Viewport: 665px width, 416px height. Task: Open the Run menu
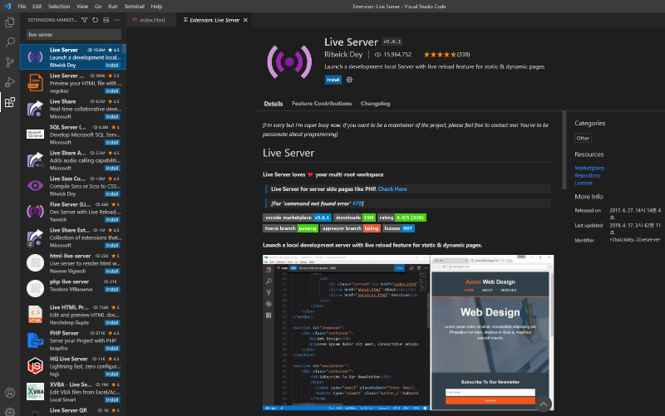click(x=113, y=7)
